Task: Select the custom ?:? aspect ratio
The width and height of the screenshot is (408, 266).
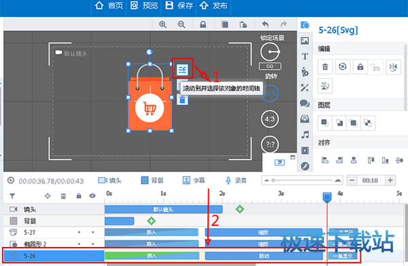Action: [270, 144]
